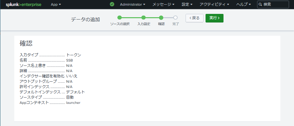Click the 入力タイプ label

(29, 55)
